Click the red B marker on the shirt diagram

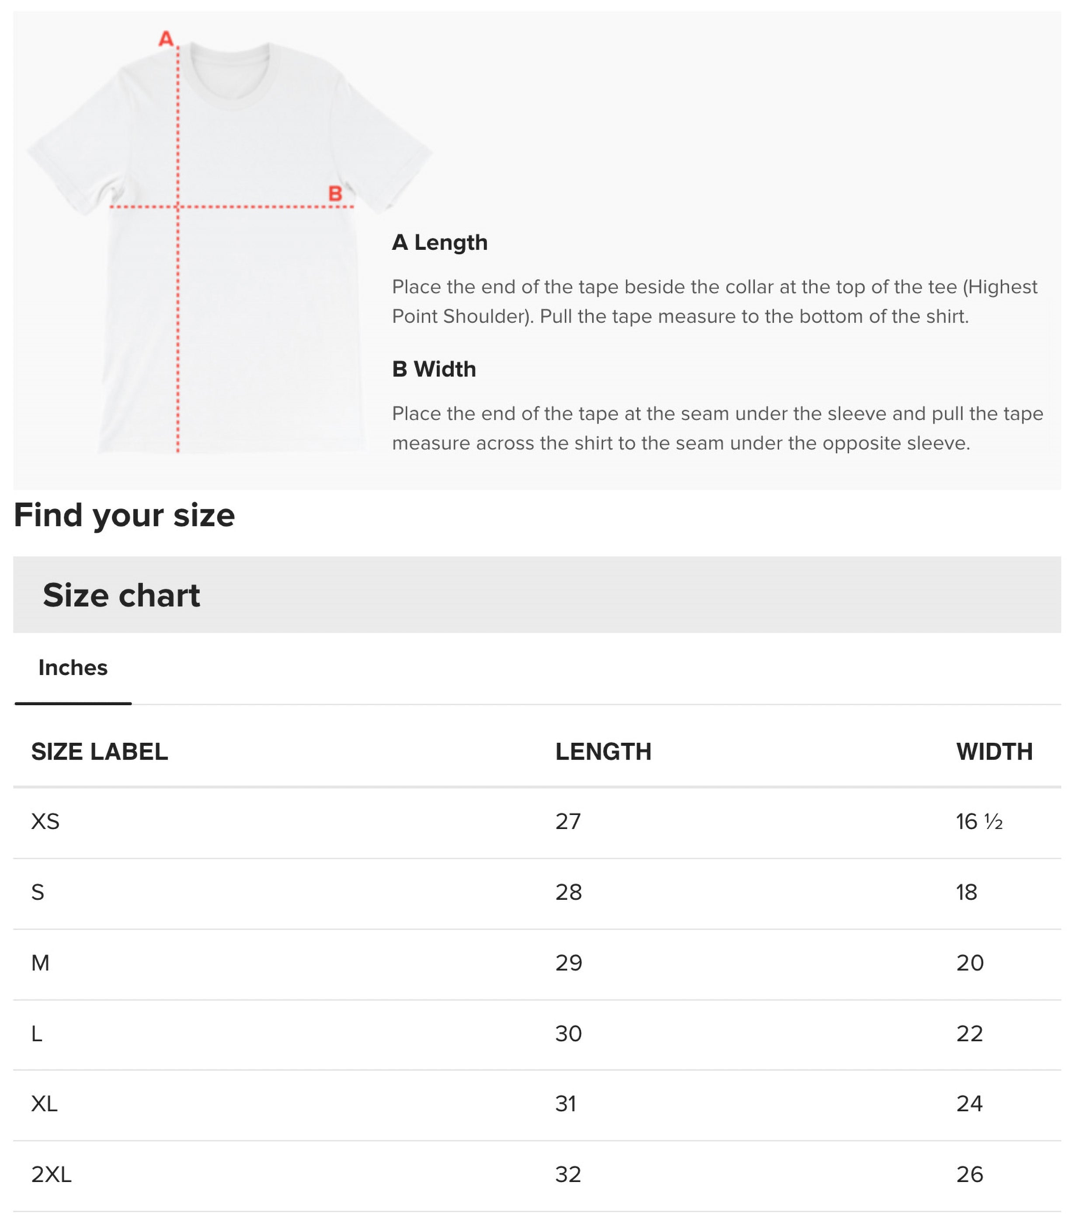coord(335,193)
